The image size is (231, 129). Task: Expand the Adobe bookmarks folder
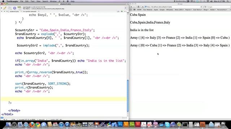(213, 10)
